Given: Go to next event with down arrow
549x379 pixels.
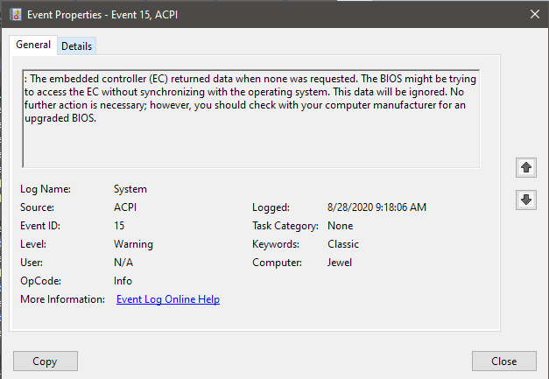Looking at the screenshot, I should tap(526, 200).
